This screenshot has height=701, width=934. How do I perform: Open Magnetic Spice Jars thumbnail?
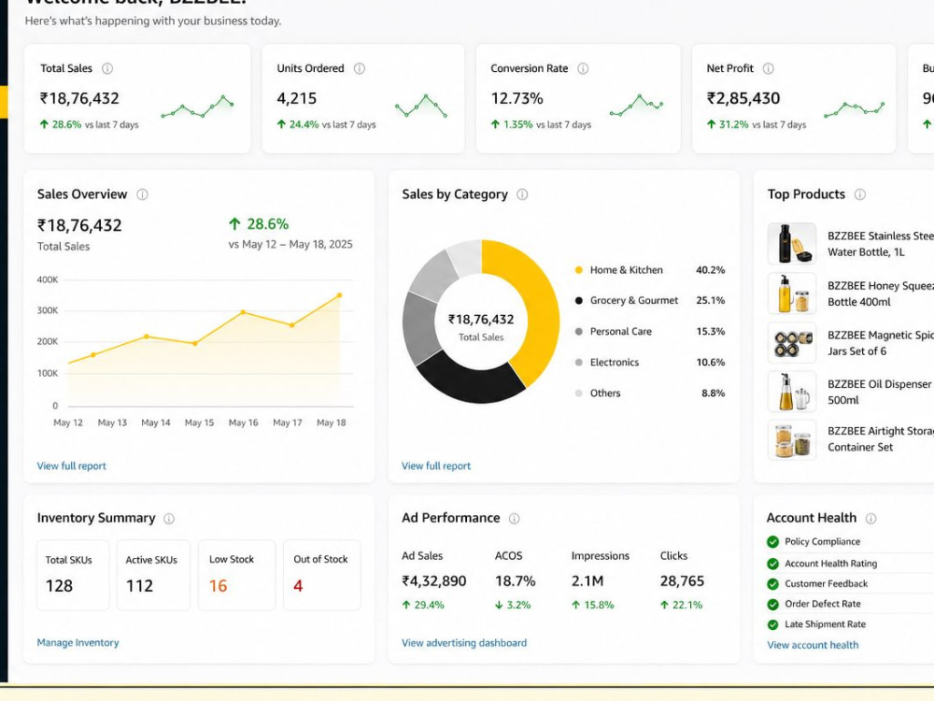(792, 343)
